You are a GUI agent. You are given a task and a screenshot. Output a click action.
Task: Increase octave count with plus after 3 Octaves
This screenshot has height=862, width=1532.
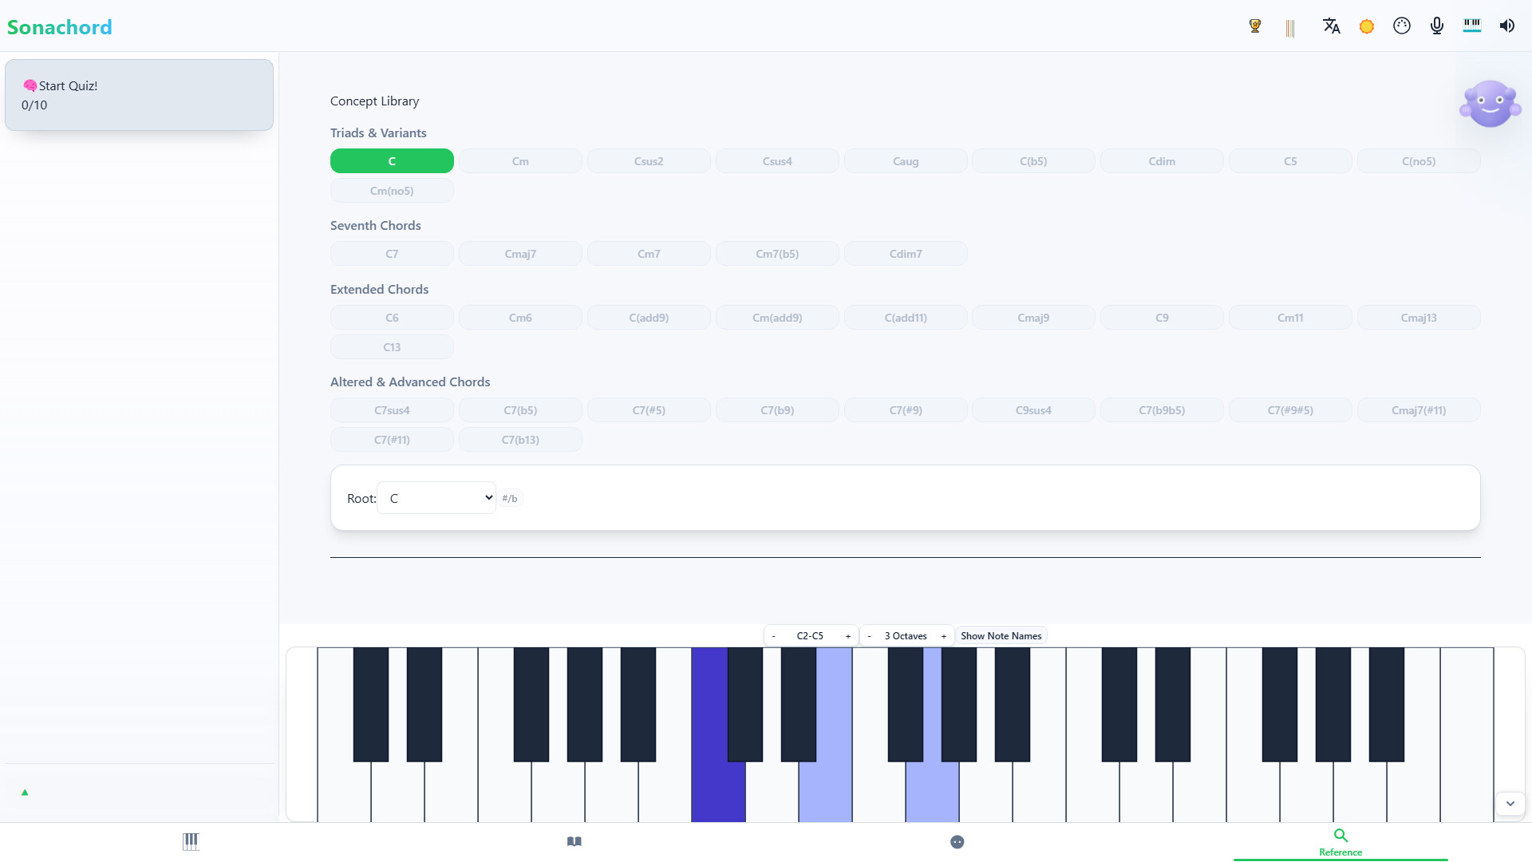click(943, 636)
